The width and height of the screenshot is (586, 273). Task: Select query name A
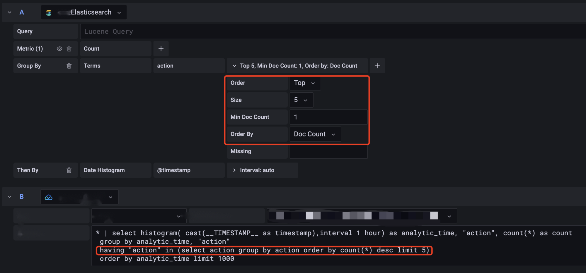[x=22, y=12]
